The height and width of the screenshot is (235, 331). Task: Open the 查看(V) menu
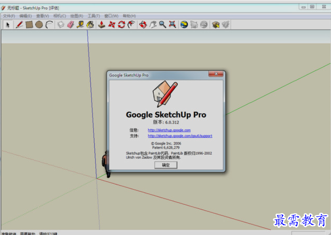(x=42, y=16)
